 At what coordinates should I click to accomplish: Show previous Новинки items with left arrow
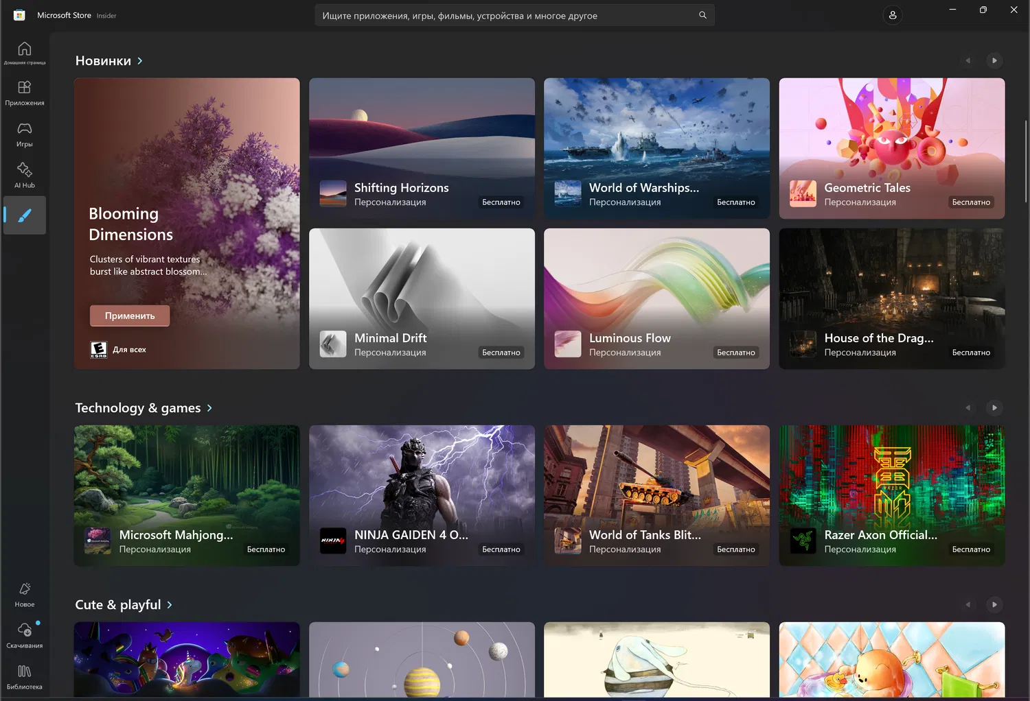click(968, 61)
